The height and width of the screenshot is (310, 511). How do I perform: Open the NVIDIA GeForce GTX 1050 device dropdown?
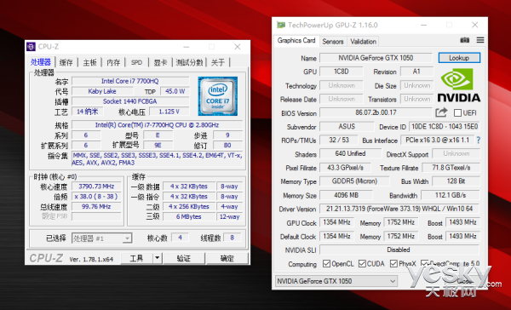tap(336, 281)
